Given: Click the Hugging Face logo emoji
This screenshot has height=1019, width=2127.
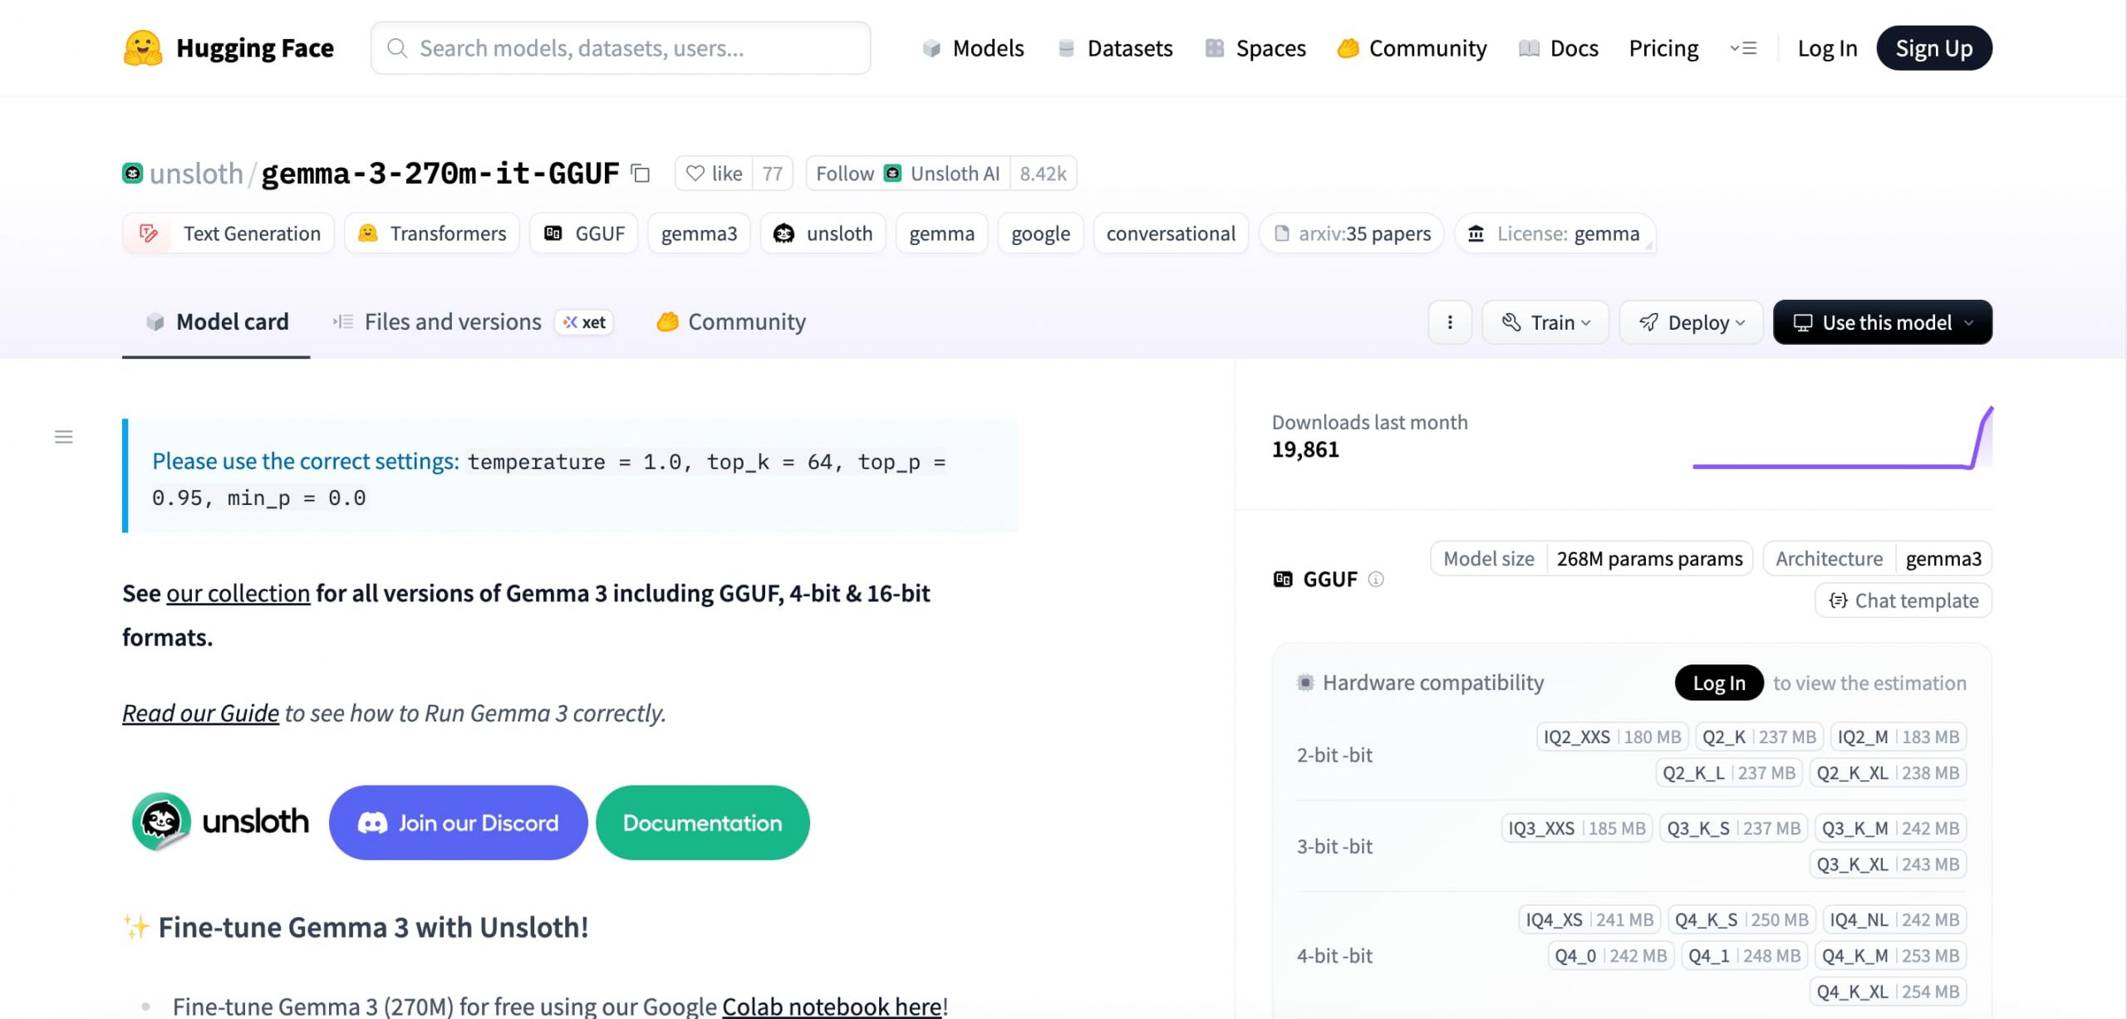Looking at the screenshot, I should (143, 48).
